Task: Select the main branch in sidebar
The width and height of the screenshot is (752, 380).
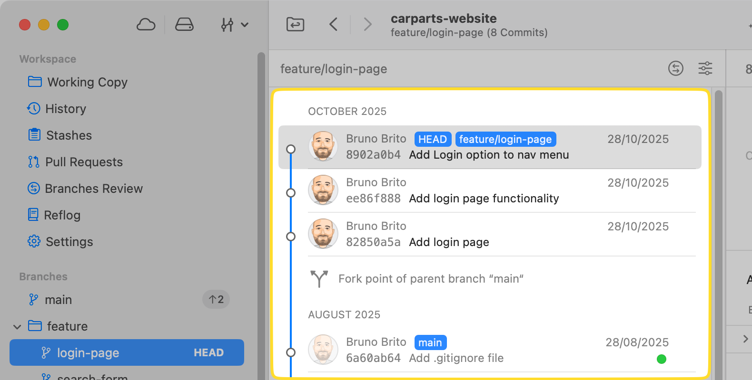Action: coord(58,300)
